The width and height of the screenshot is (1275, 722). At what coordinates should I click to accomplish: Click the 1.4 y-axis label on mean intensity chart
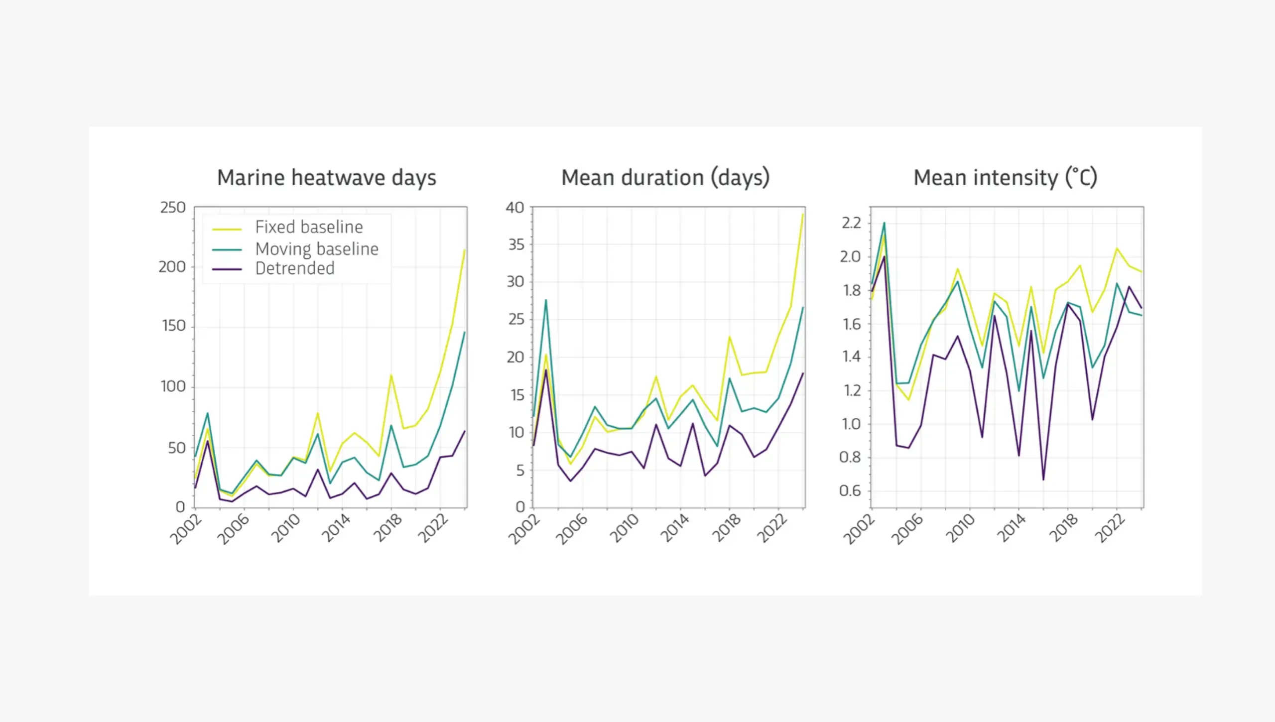tap(851, 357)
